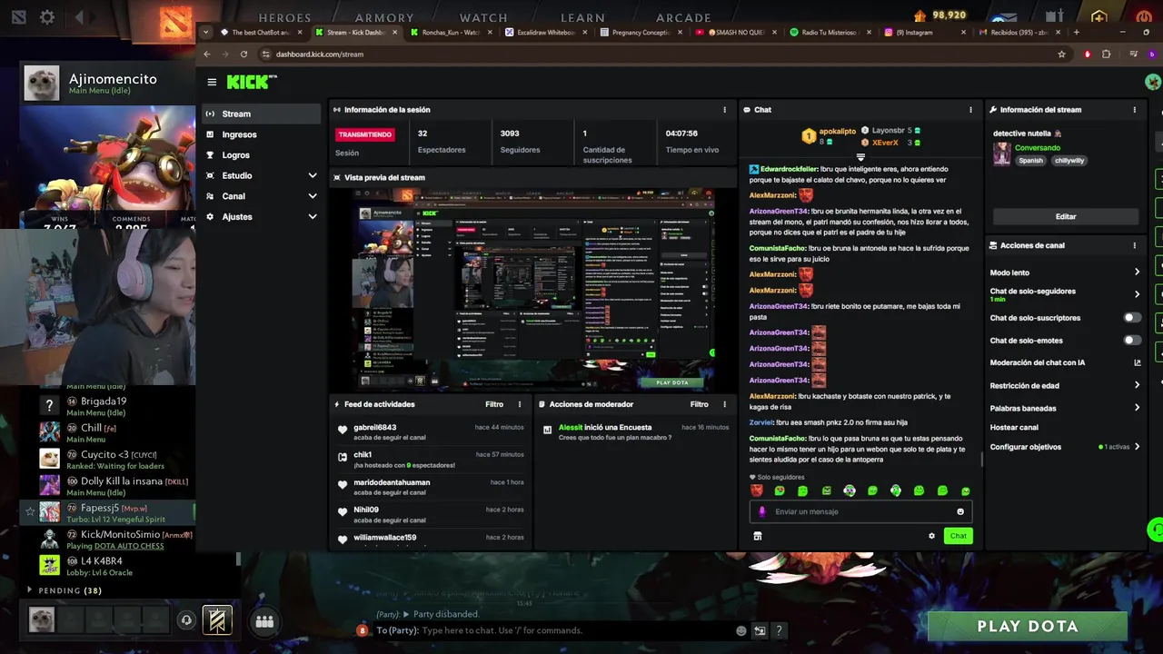This screenshot has width=1163, height=654.
Task: Expand Configurar objetivos options
Action: (x=1137, y=447)
